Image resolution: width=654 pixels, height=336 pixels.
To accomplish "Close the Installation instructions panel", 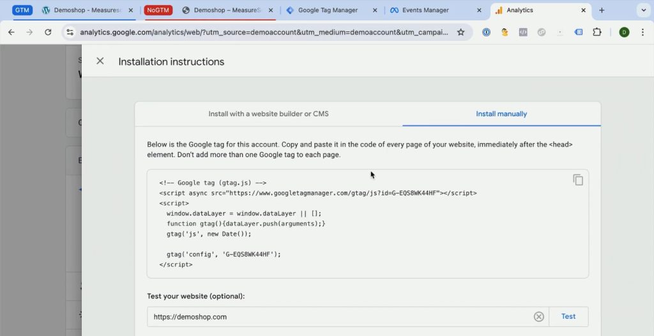I will pyautogui.click(x=100, y=61).
